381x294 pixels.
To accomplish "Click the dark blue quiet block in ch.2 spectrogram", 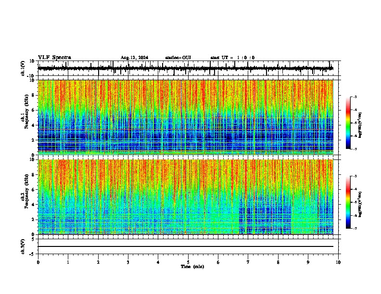I will 265,216.
